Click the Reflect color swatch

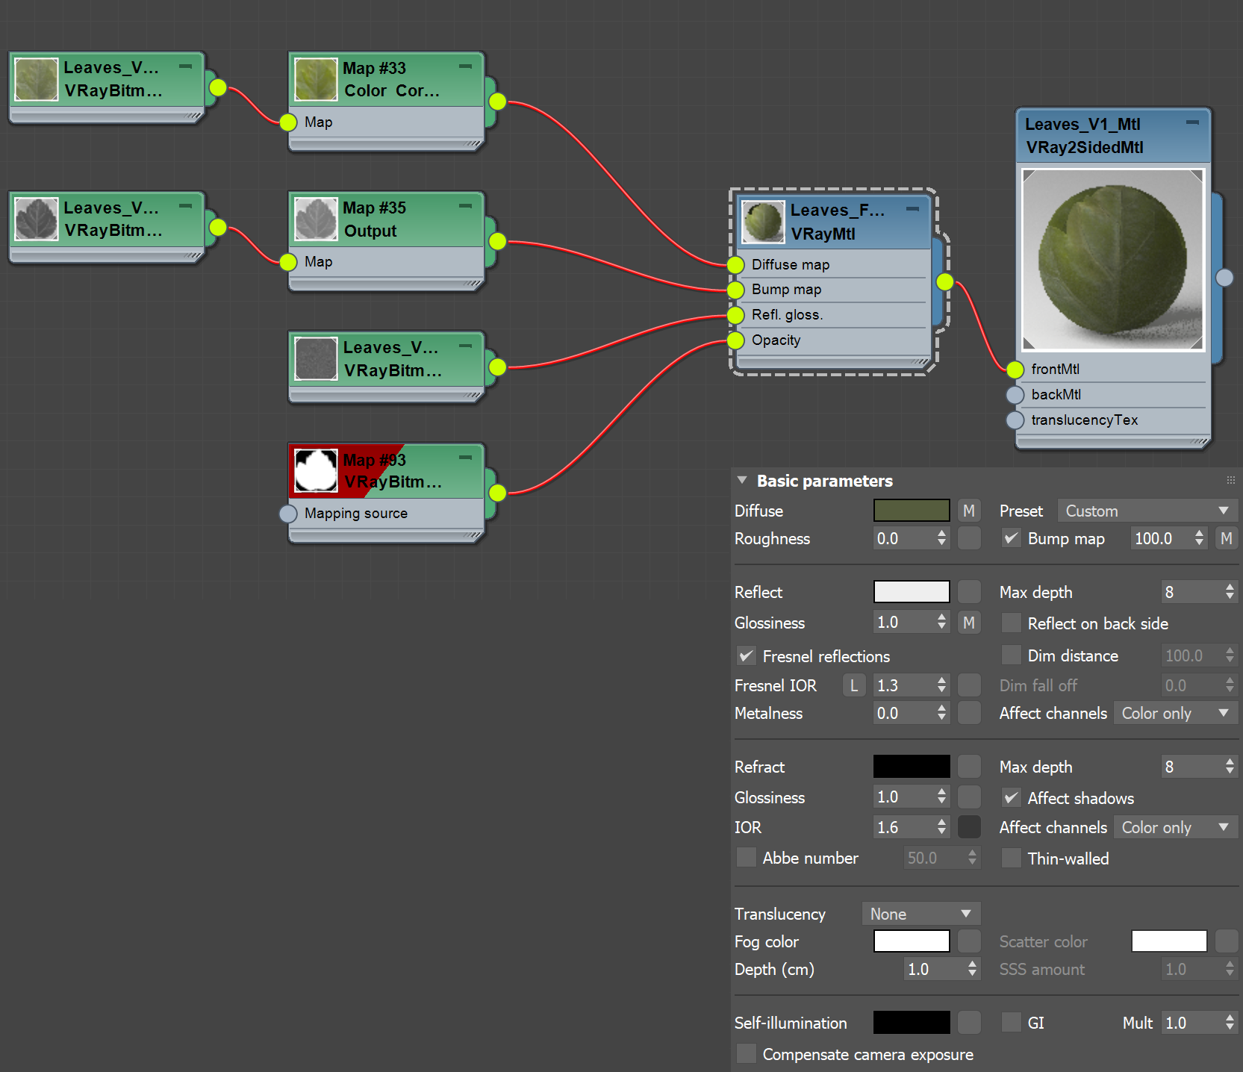point(911,591)
